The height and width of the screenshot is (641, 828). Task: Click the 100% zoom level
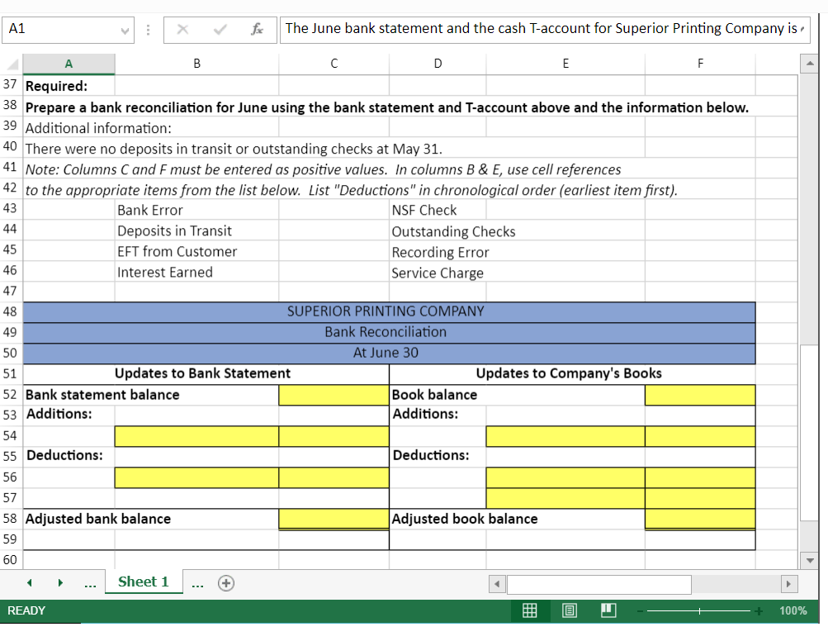[x=793, y=611]
